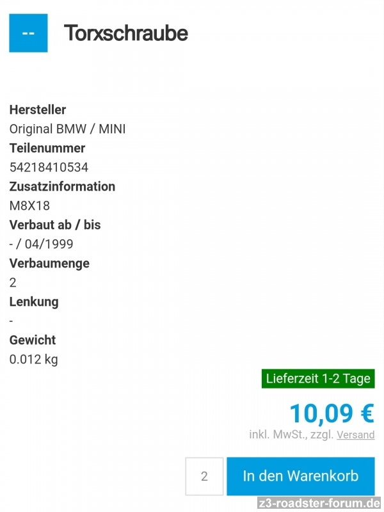Click part number 54218410534
Image resolution: width=384 pixels, height=512 pixels.
[x=49, y=167]
